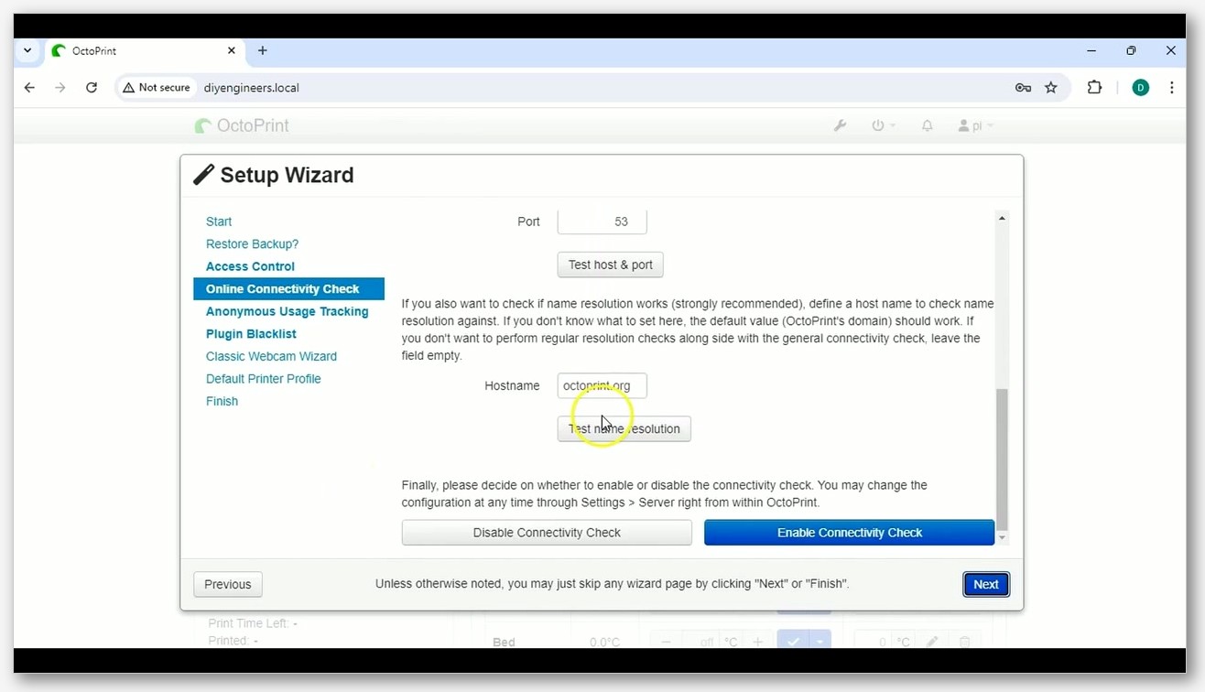Click the Previous button
This screenshot has width=1205, height=692.
228,584
